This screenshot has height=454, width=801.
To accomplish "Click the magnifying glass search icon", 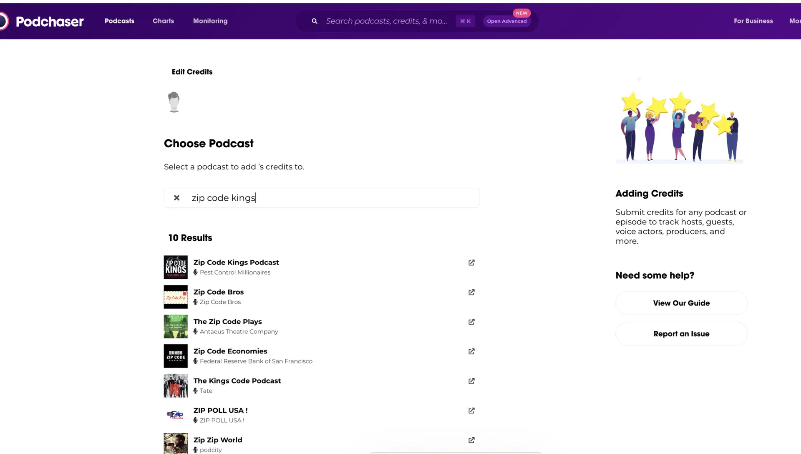I will pyautogui.click(x=314, y=21).
